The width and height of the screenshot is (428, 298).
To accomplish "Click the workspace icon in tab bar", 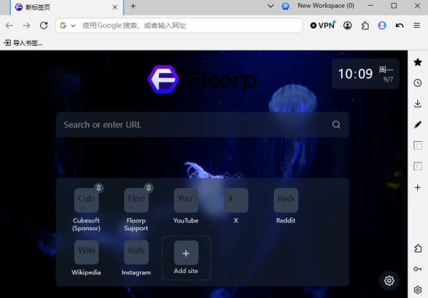I will coord(285,6).
